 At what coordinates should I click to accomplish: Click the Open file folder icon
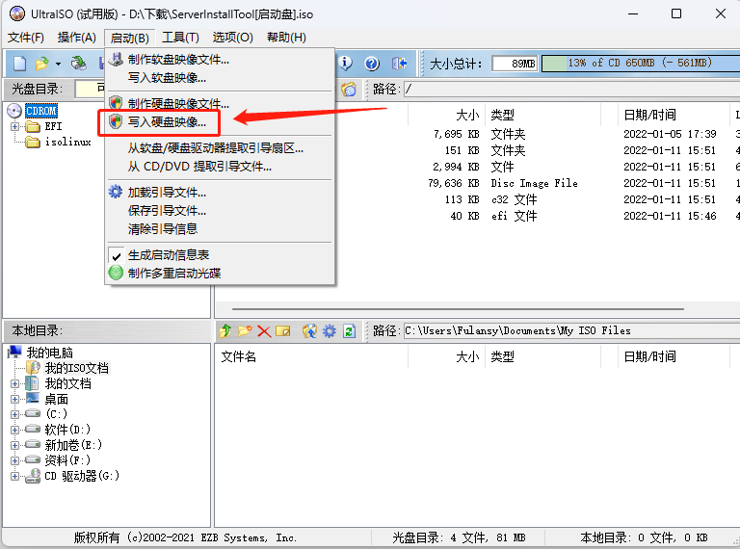point(42,64)
